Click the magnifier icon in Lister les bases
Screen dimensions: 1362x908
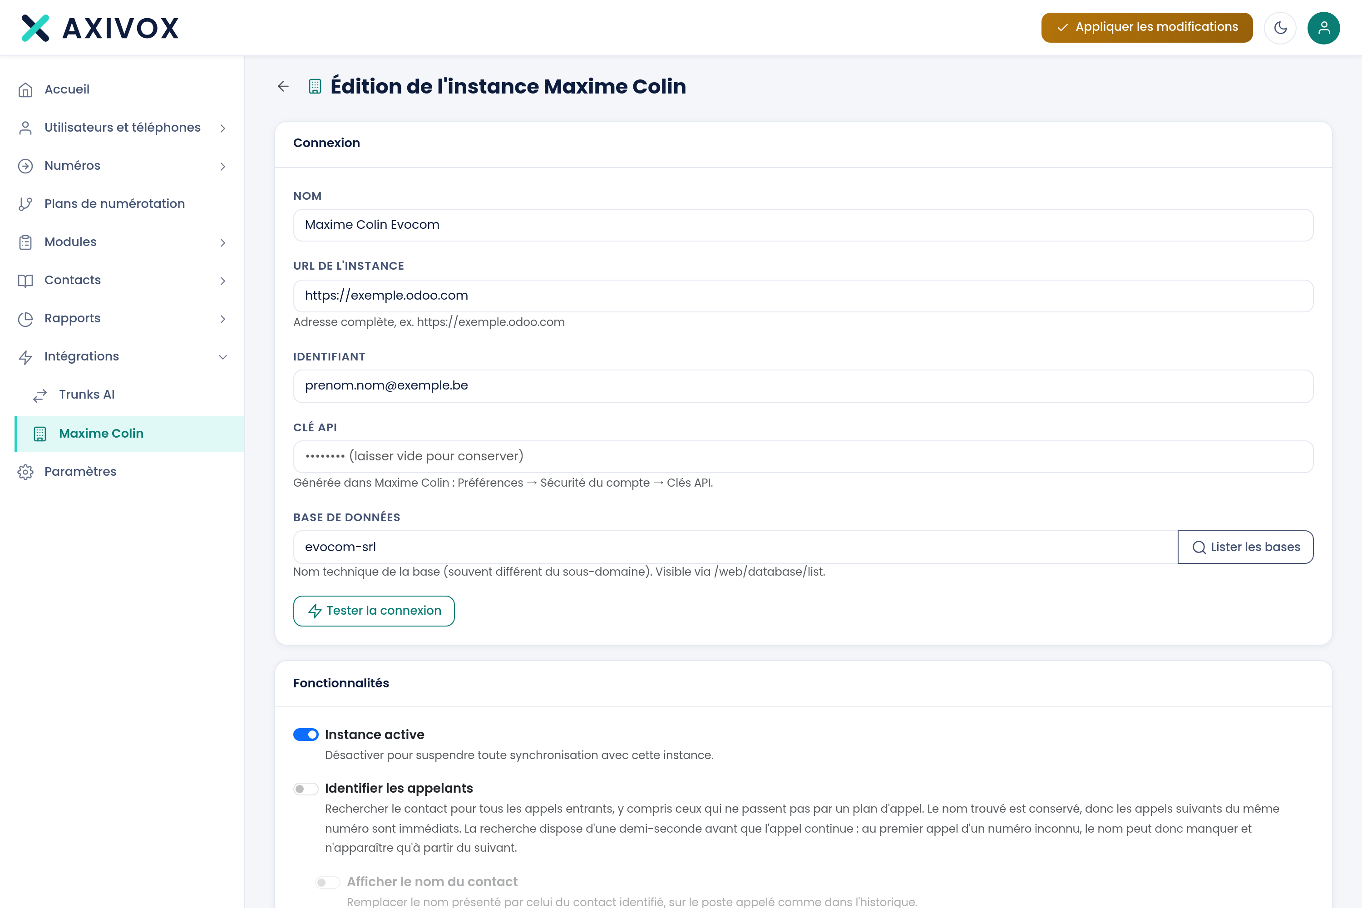click(1199, 547)
